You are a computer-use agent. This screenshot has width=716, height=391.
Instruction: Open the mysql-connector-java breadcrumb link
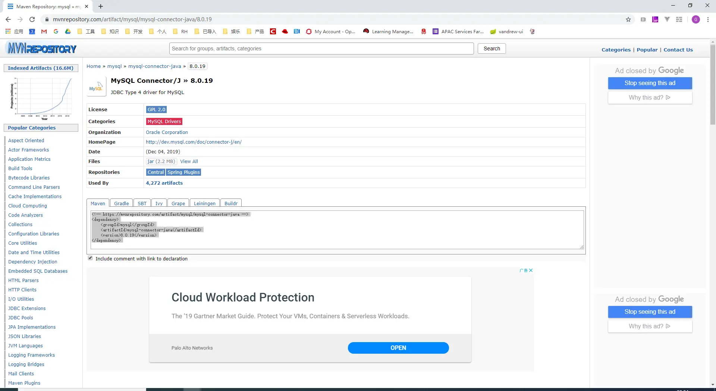(x=155, y=66)
